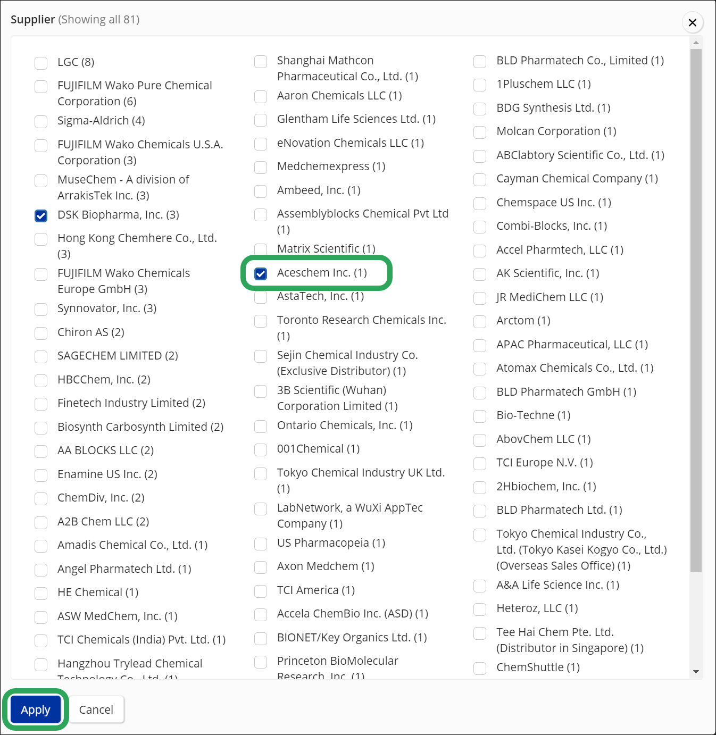Click the Atomax Chemicals Co., Ltd. label
716x735 pixels.
tap(575, 368)
